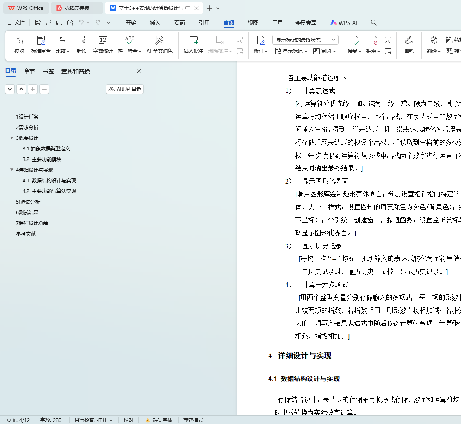The image size is (461, 424).
Task: Switch to the 插入 ribbon tab
Action: 155,23
